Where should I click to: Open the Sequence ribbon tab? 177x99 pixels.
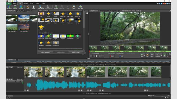click(x=26, y=4)
